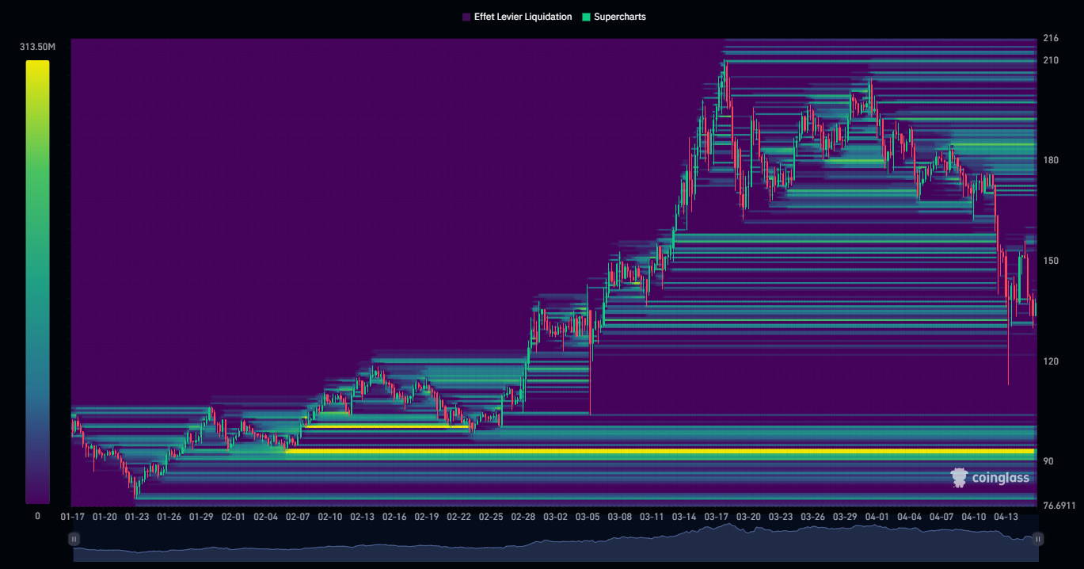The height and width of the screenshot is (569, 1084).
Task: Click the right handle of the time range slider
Action: 1037,539
